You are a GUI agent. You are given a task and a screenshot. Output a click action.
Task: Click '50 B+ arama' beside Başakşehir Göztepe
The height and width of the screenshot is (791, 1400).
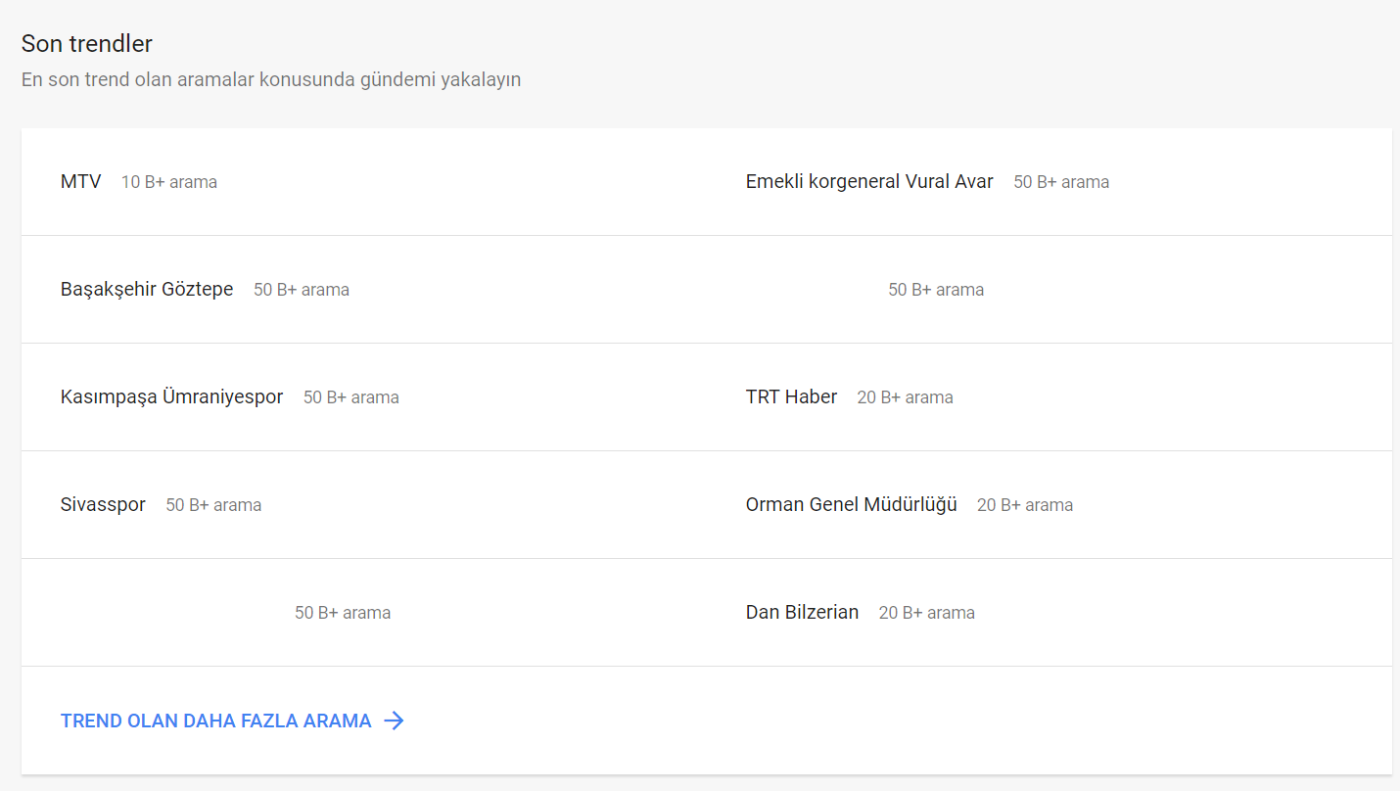pos(302,290)
